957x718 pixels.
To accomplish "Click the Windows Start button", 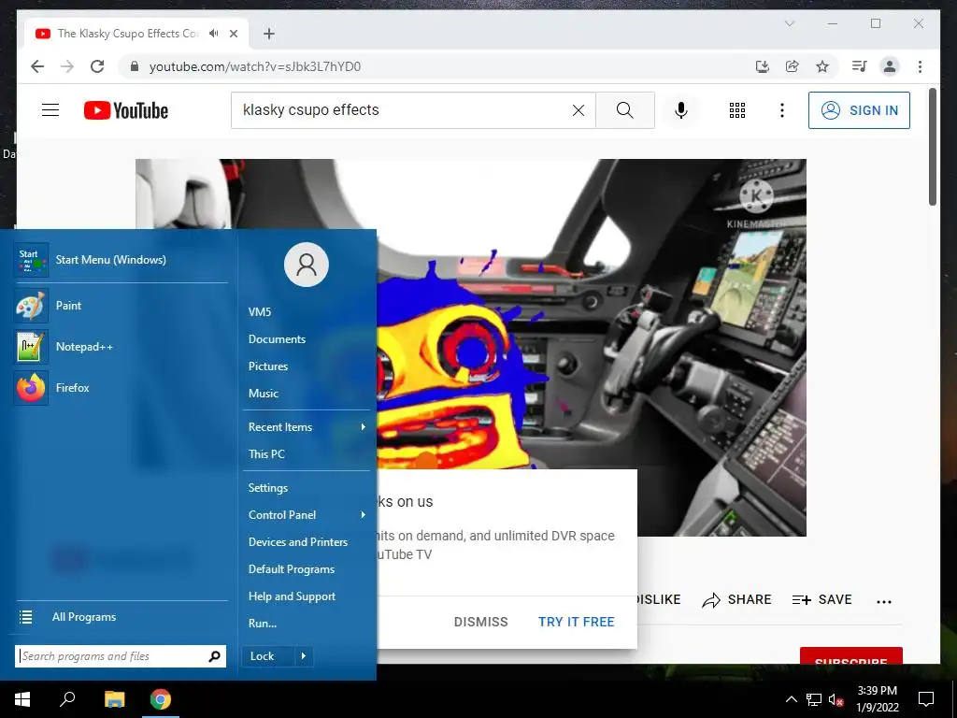I will [x=22, y=699].
